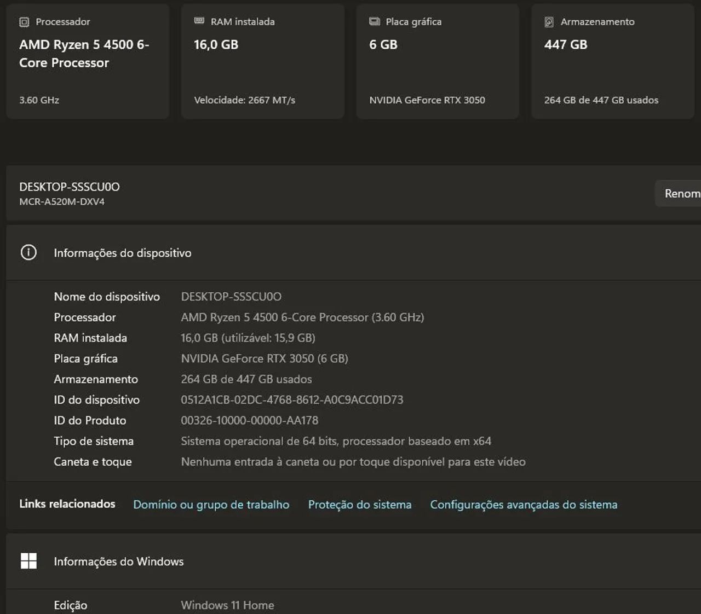701x614 pixels.
Task: Click the ID do dispositivo value 0512A1CB
Action: (x=292, y=400)
